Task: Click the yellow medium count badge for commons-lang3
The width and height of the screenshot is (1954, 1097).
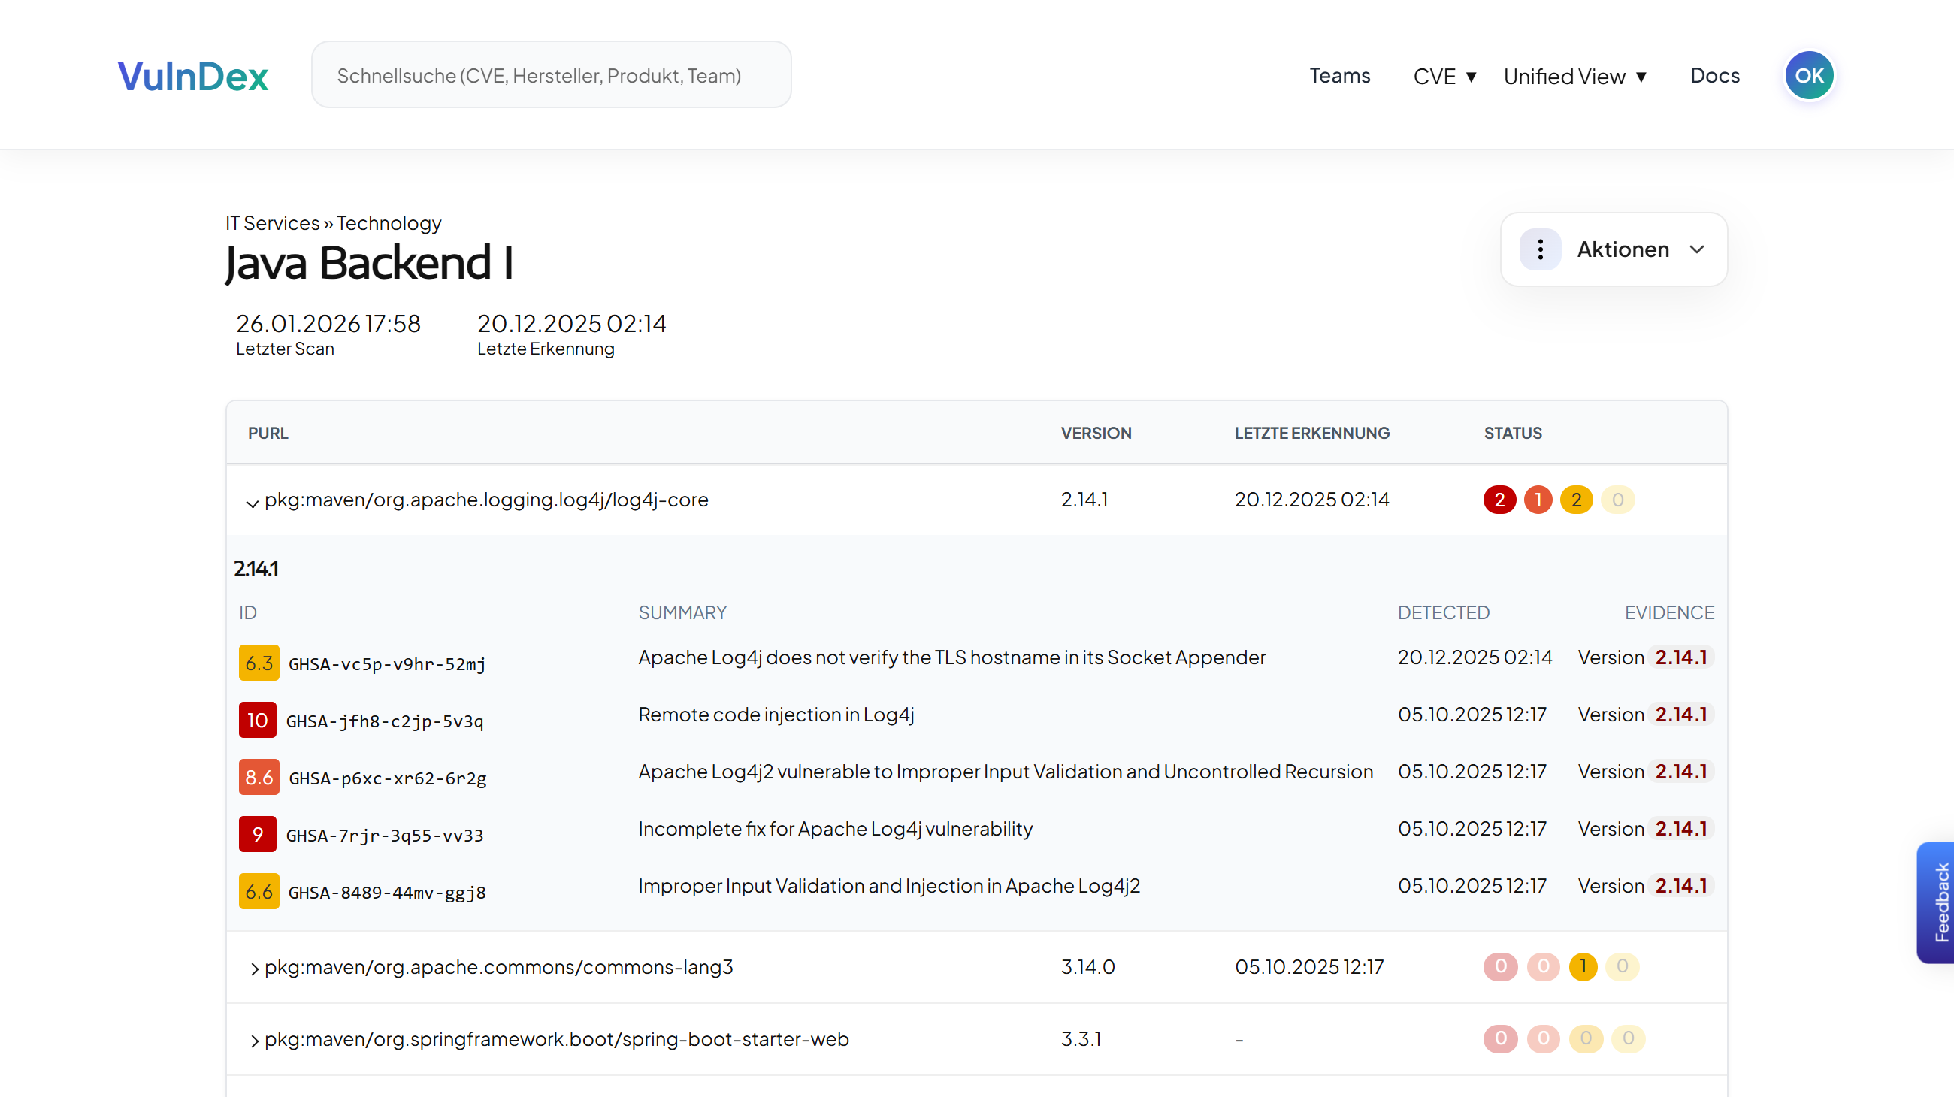Action: click(1582, 966)
